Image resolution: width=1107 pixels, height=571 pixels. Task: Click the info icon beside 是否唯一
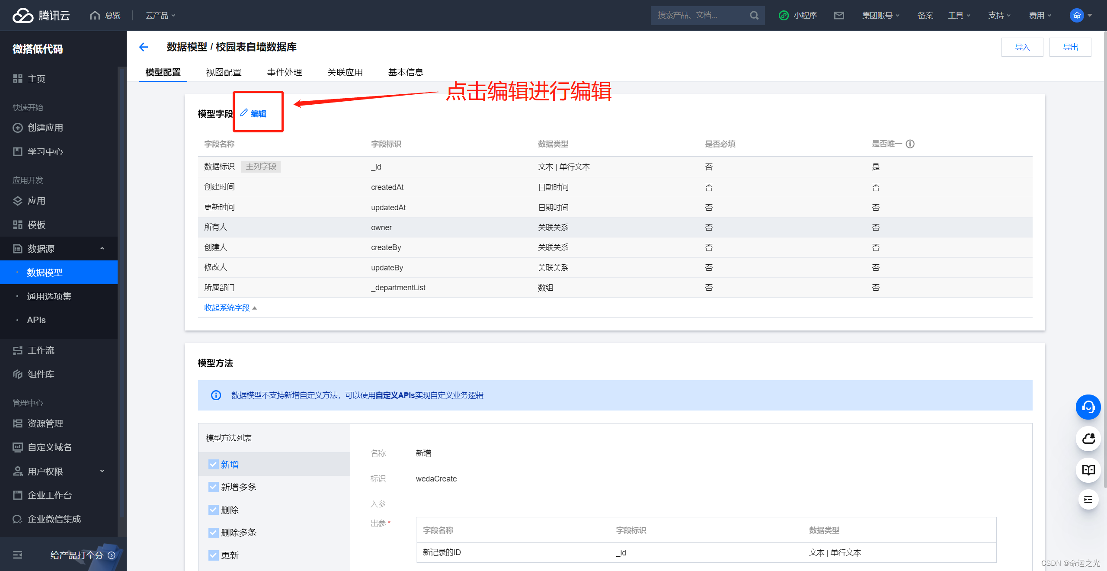coord(910,144)
